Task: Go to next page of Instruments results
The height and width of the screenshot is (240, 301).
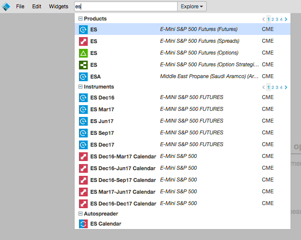Action: (x=286, y=87)
